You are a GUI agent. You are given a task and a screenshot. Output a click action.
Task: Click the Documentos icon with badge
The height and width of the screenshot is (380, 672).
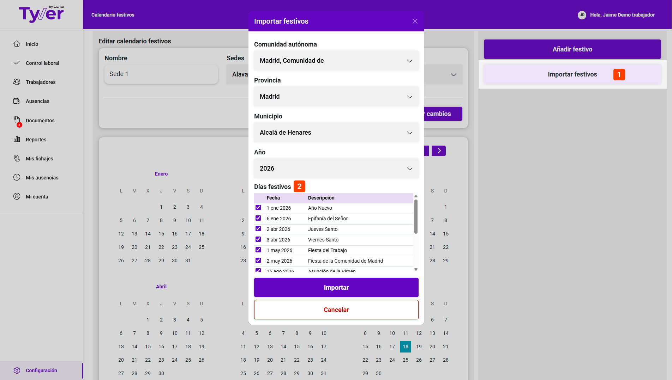[17, 121]
